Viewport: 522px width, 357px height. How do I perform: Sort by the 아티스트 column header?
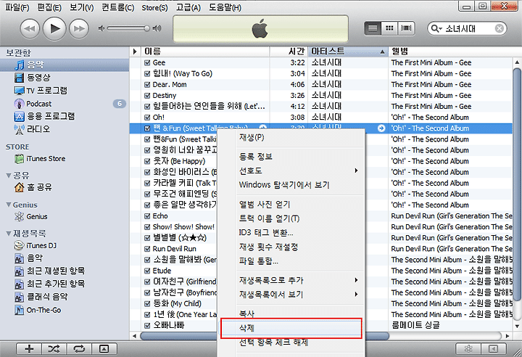click(x=348, y=52)
